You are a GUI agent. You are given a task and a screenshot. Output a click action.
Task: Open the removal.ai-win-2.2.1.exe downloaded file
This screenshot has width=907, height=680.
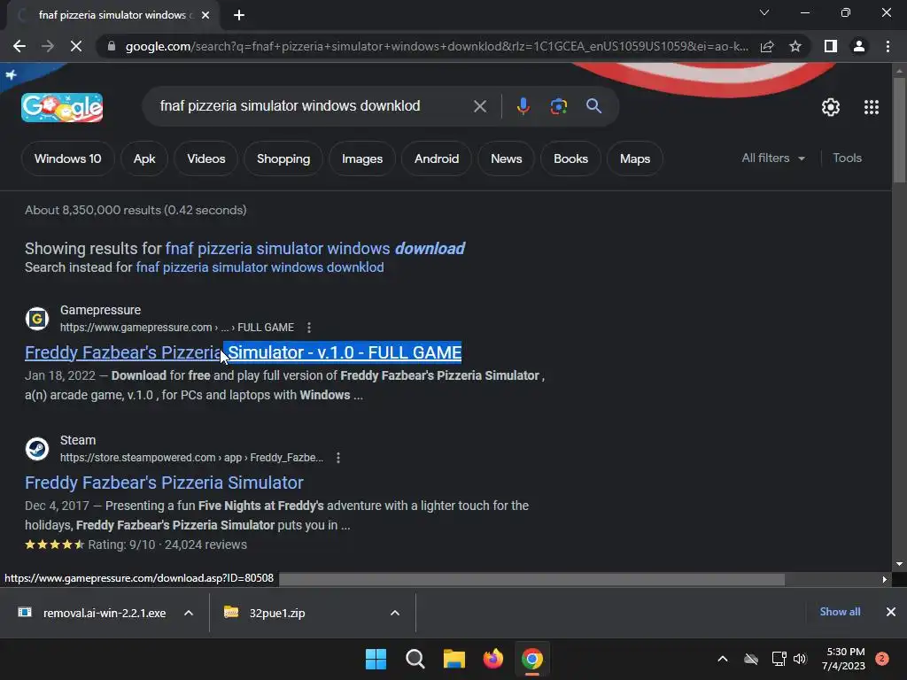pos(92,613)
